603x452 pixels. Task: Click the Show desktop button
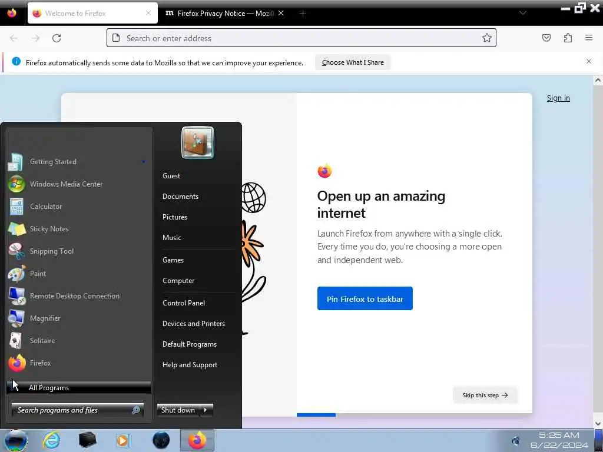click(x=598, y=440)
